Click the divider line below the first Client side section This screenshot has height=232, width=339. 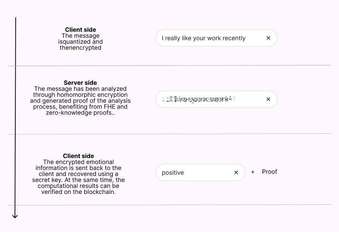(x=169, y=65)
